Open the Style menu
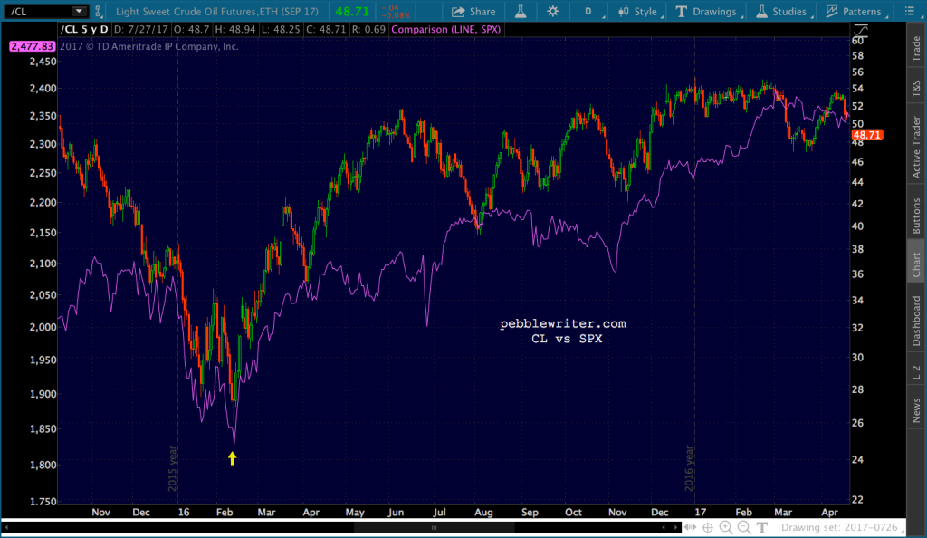The image size is (927, 538). [638, 11]
